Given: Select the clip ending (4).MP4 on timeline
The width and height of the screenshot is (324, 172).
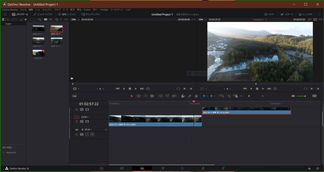Looking at the screenshot, I should point(246,110).
